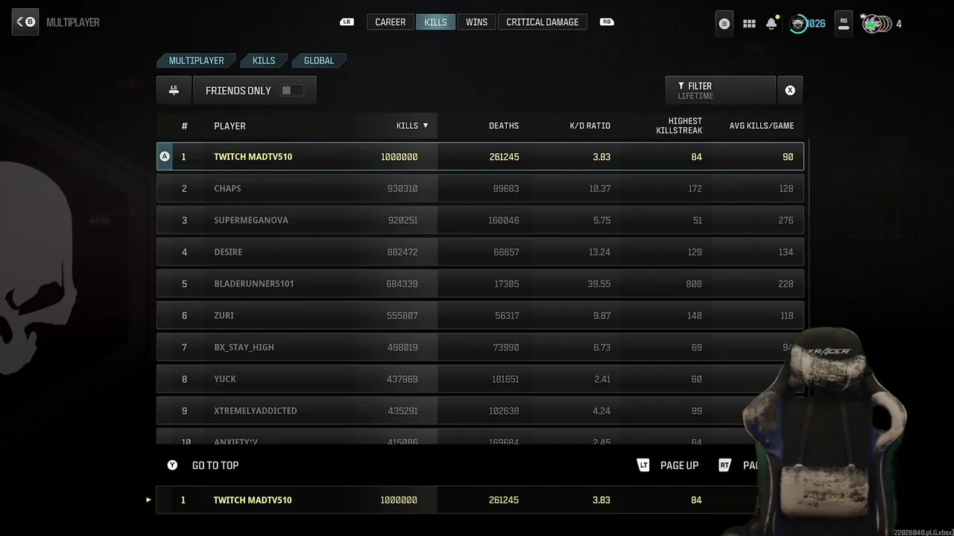Click the K/D Ratio column header

click(590, 126)
